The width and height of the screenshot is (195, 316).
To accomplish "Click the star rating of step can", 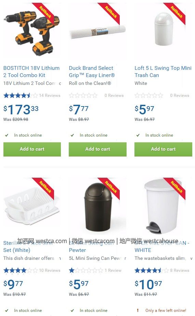I will (x=152, y=270).
